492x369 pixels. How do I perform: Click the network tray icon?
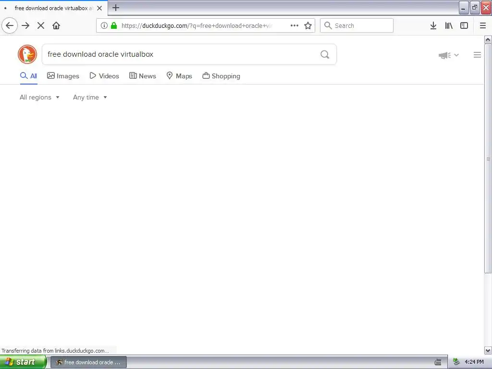click(456, 362)
